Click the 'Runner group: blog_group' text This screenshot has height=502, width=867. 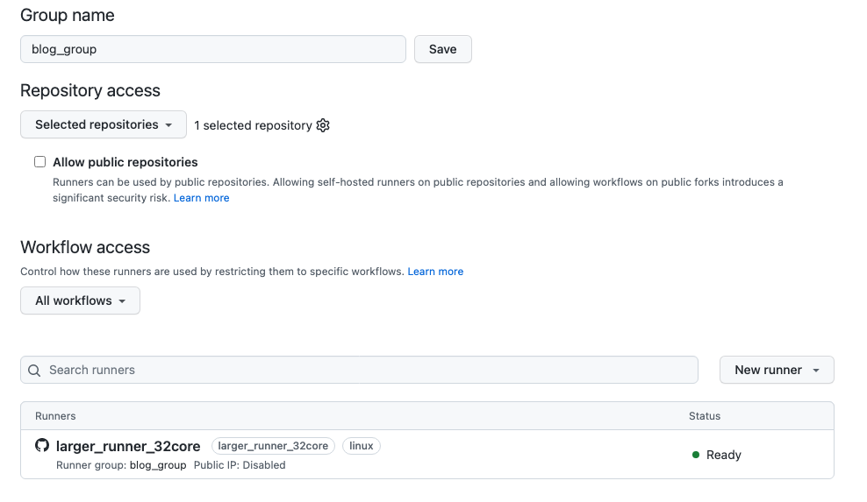tap(121, 465)
